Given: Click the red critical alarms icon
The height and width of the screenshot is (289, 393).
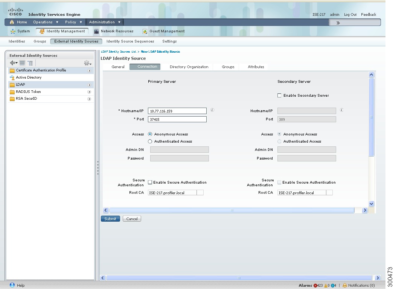Looking at the screenshot, I should pyautogui.click(x=315, y=286).
